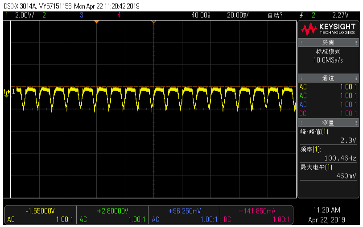
Task: Click the channel 3 offset +96.250mV softkey
Action: [x=184, y=215]
